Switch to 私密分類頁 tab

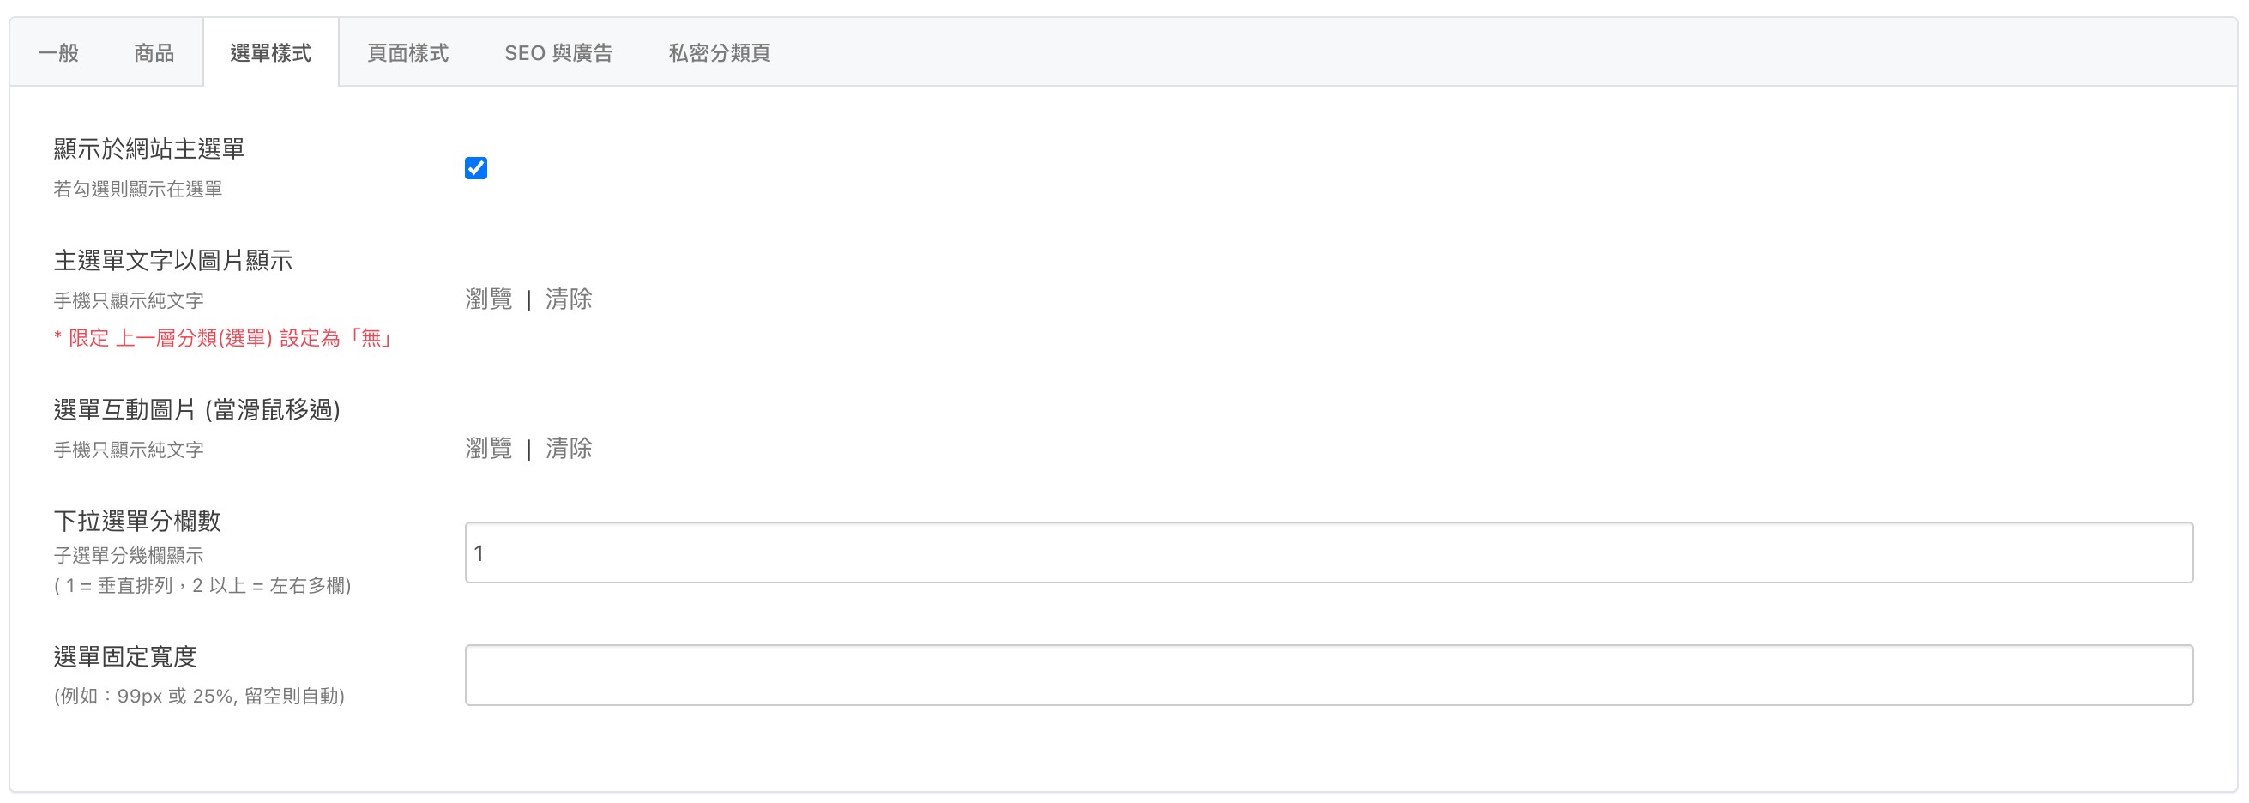[x=720, y=53]
